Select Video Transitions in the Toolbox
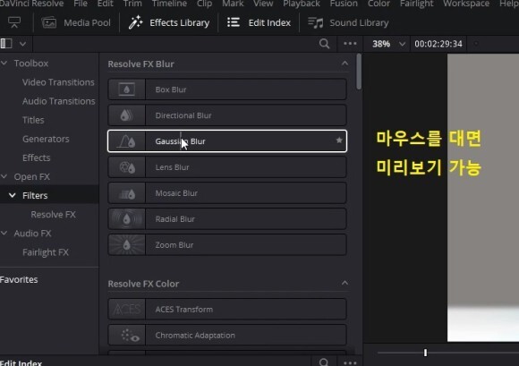Screen dimensions: 519x366 click(58, 82)
